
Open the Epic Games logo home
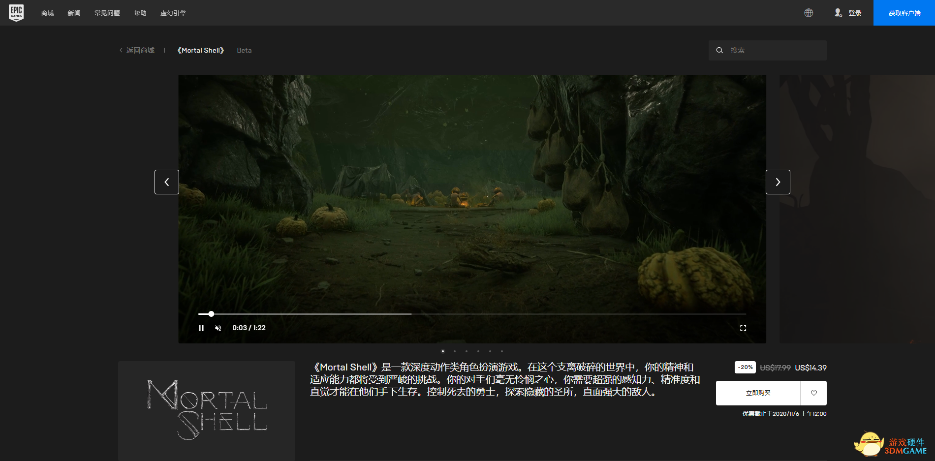16,13
